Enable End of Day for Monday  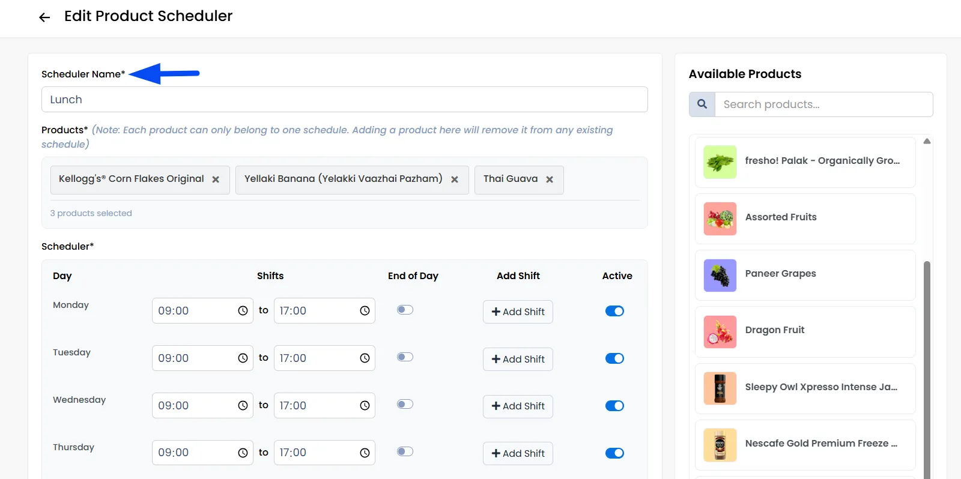pos(405,310)
